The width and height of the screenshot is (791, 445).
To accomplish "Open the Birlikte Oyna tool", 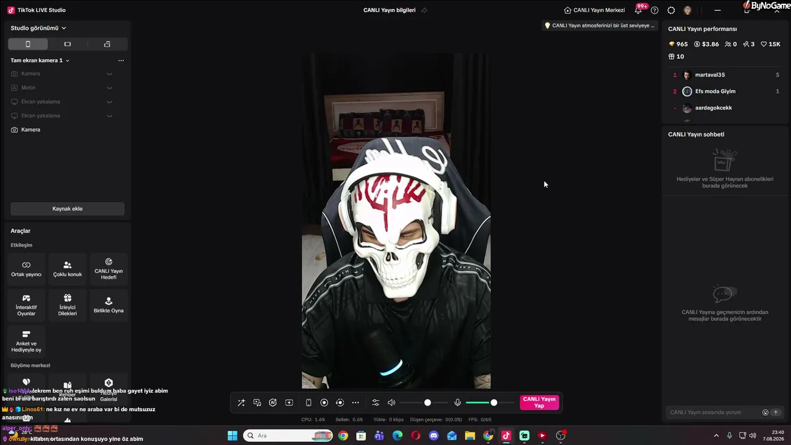I will [x=109, y=305].
